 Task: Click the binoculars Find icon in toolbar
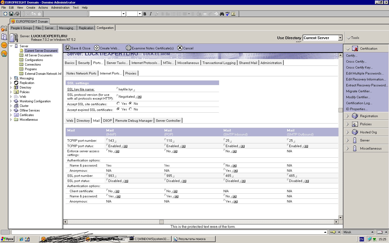click(222, 14)
